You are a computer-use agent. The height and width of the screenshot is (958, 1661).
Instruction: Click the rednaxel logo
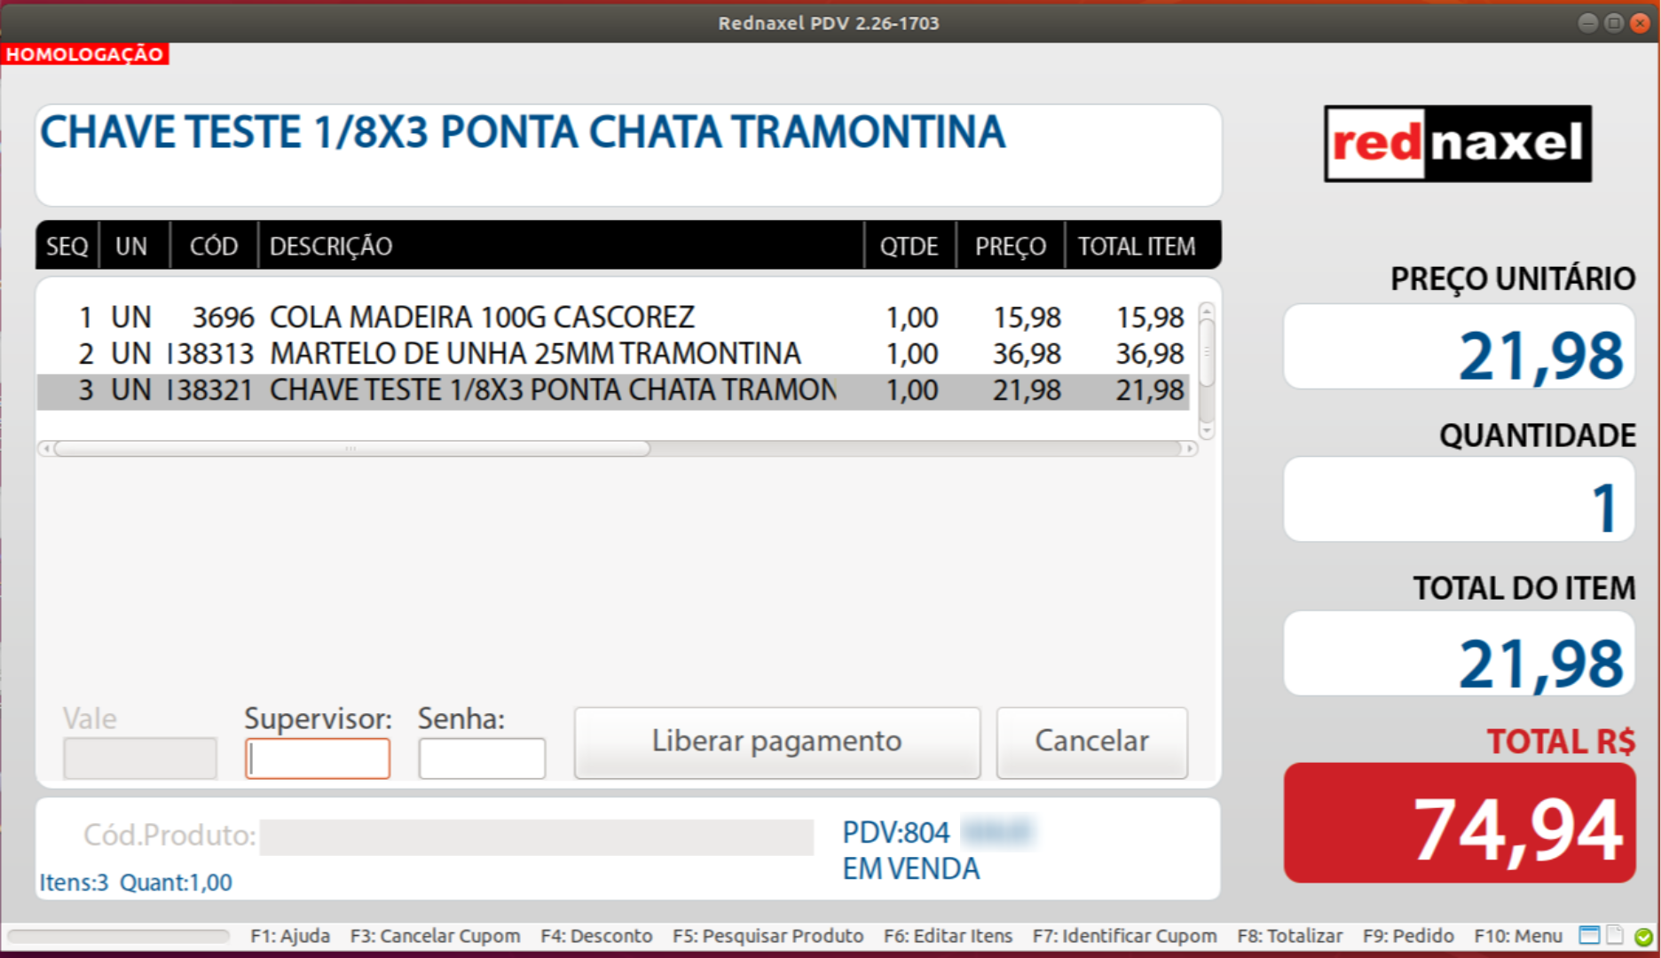pyautogui.click(x=1457, y=143)
